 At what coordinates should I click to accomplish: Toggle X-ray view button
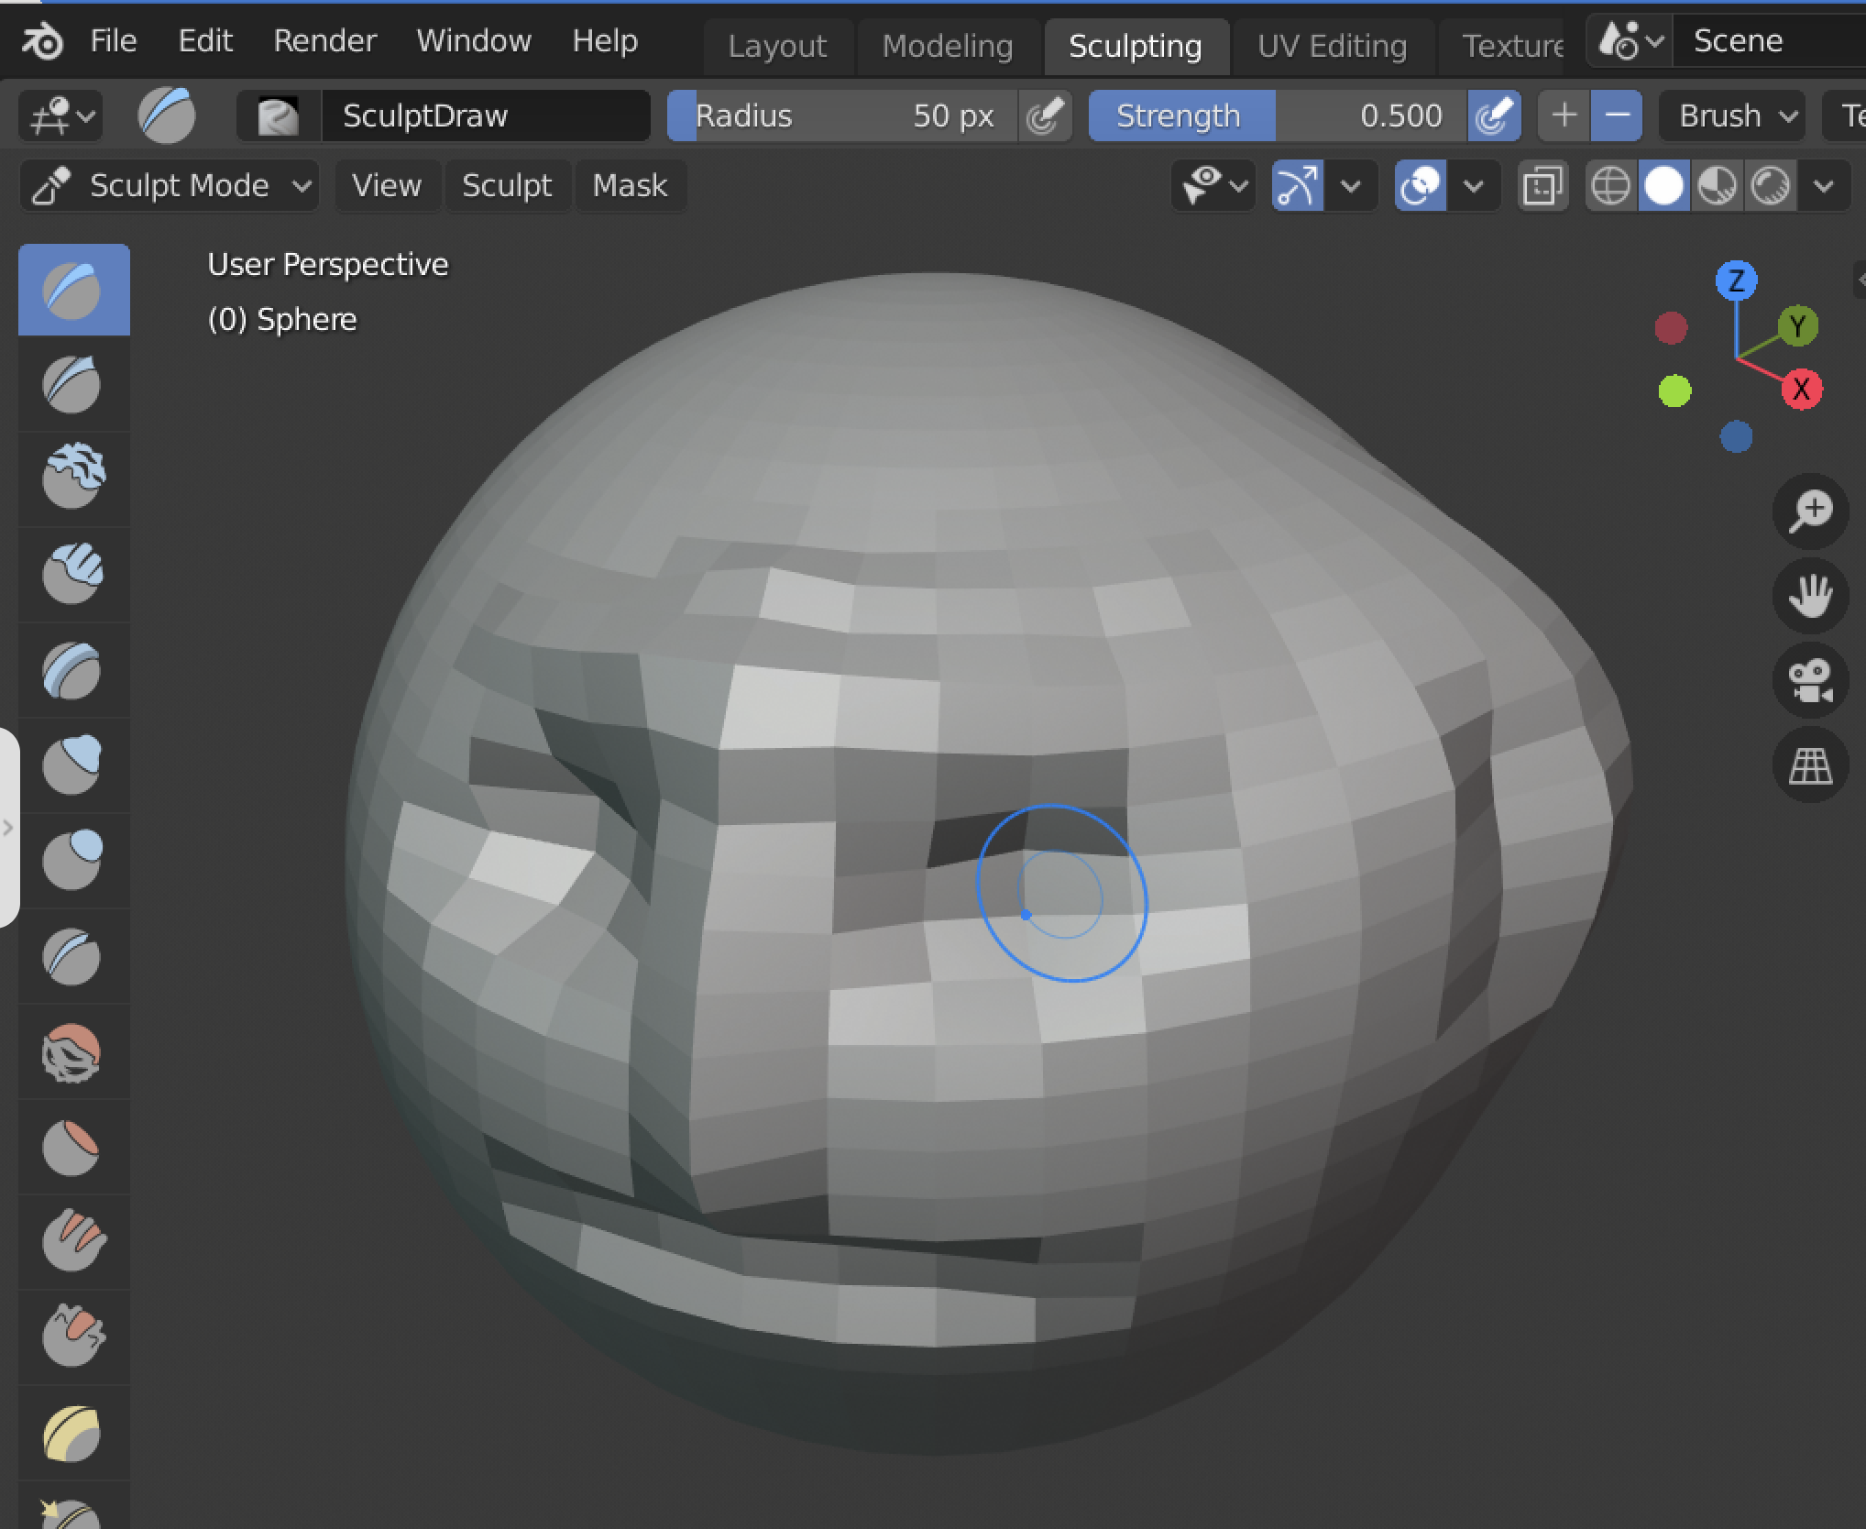[1542, 186]
